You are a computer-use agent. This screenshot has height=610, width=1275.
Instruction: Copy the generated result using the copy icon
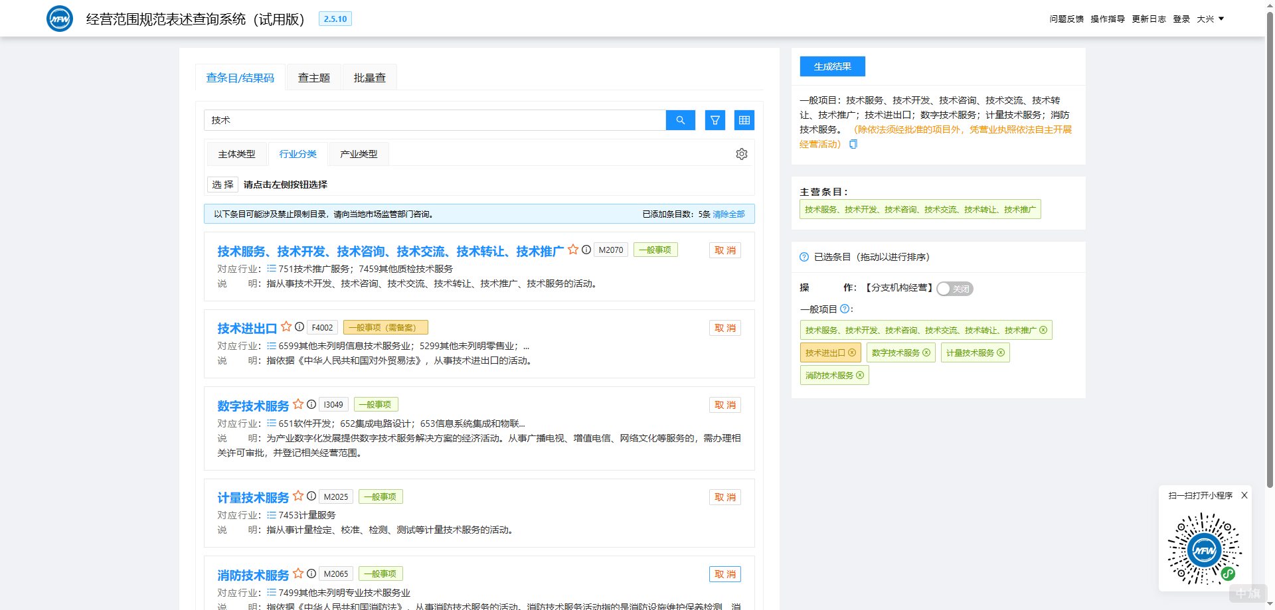coord(853,144)
